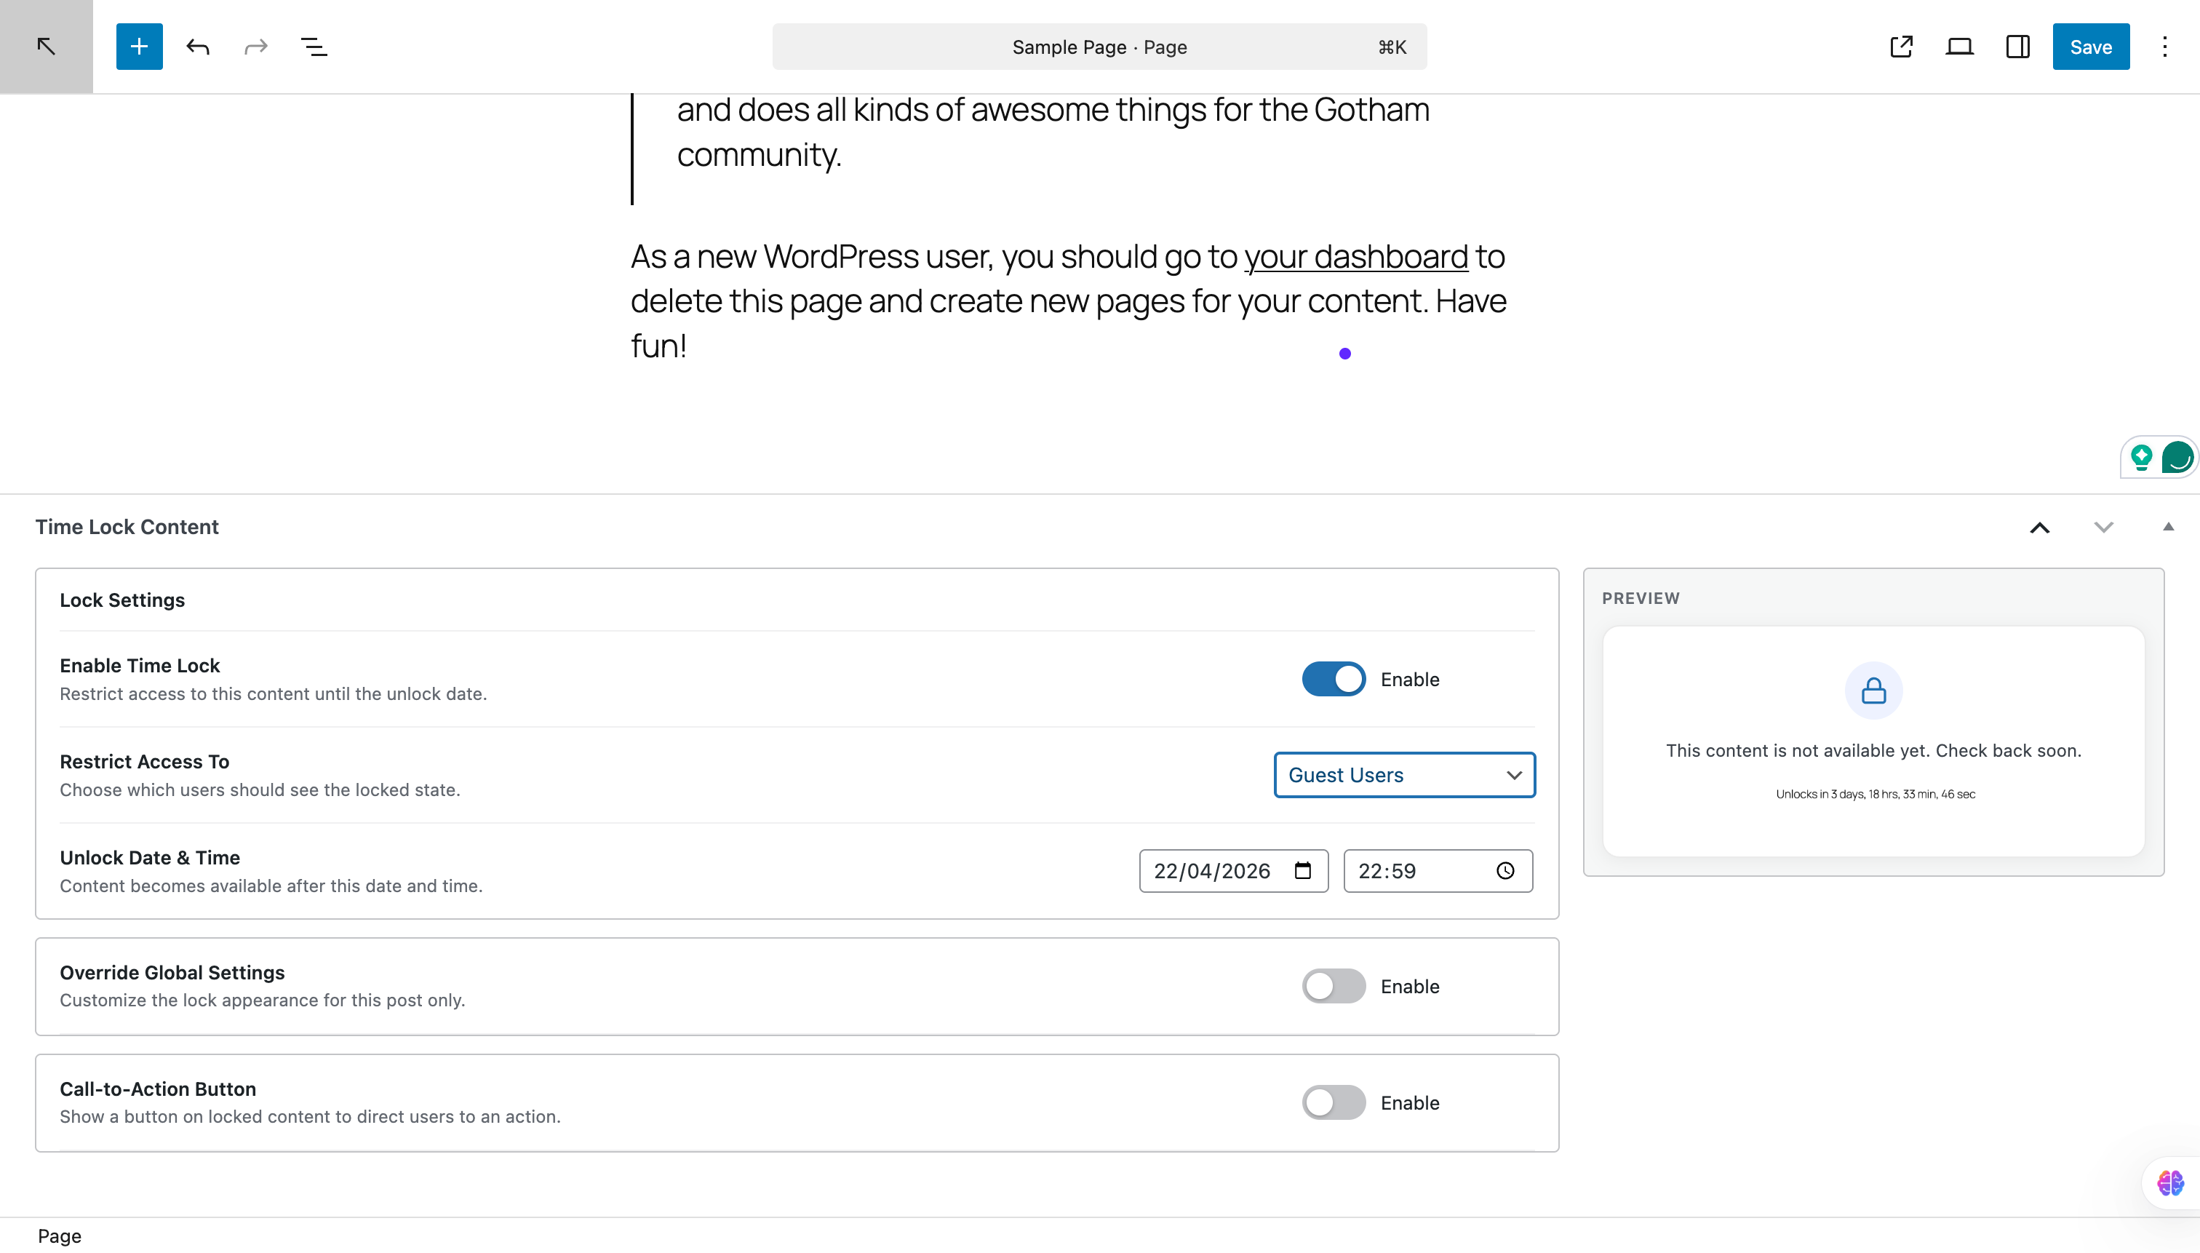The image size is (2200, 1253).
Task: Undo the last change
Action: (x=198, y=47)
